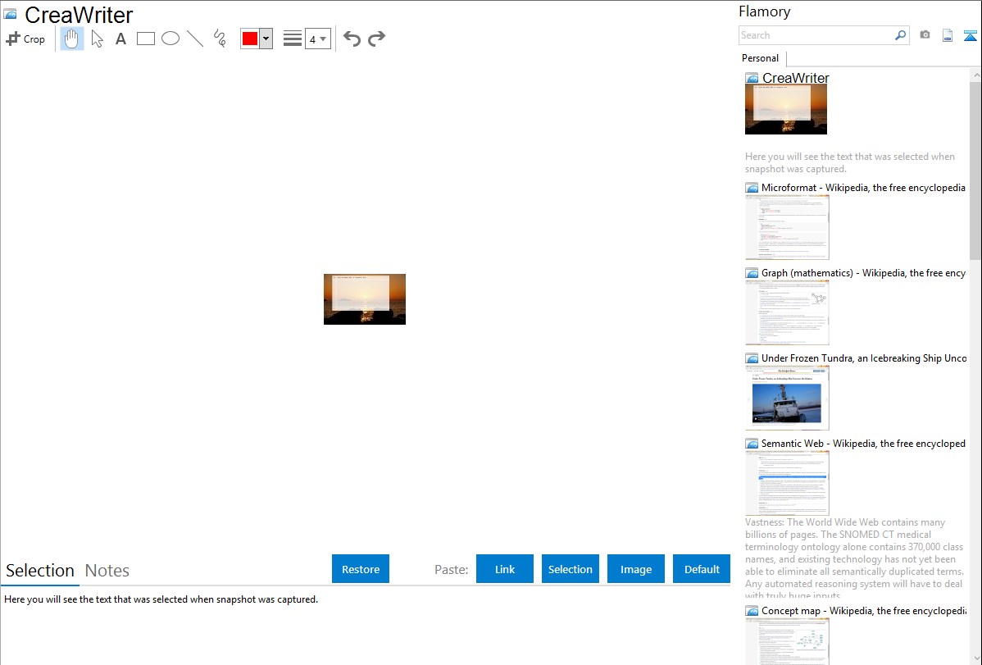Click the Restore button
Screen dimensions: 982x665
(x=361, y=569)
